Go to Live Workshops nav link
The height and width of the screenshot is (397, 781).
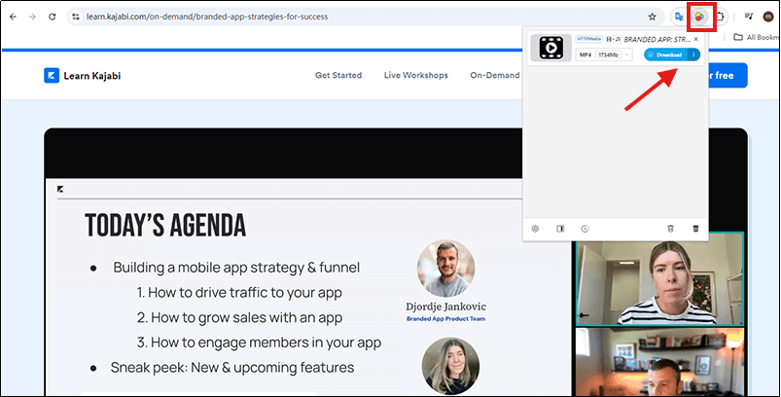tap(415, 75)
